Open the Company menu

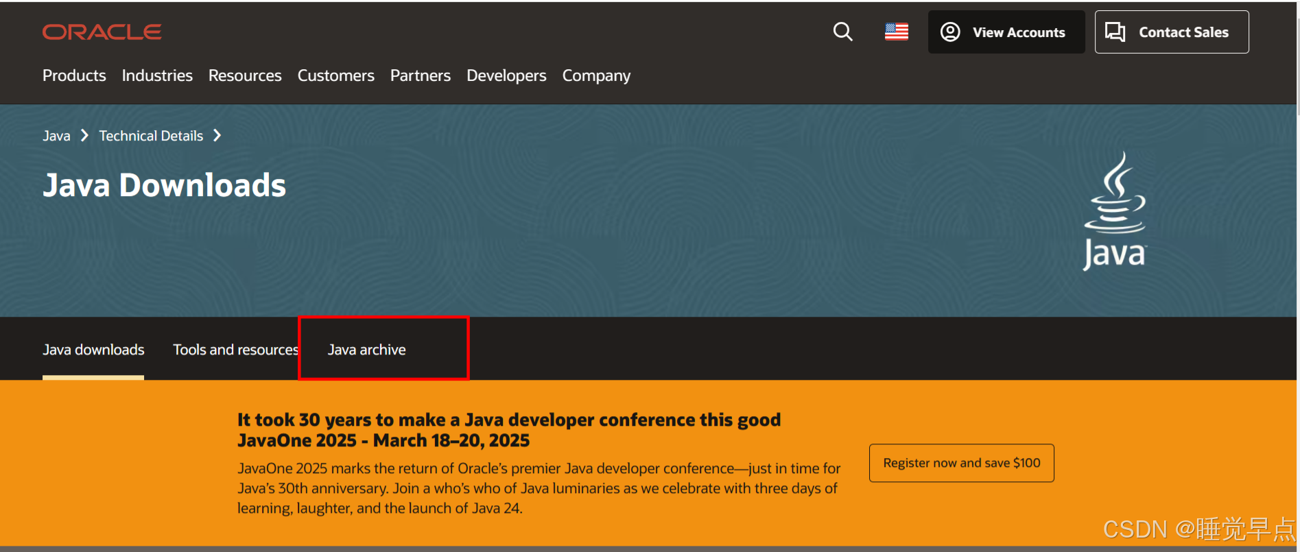click(x=596, y=75)
